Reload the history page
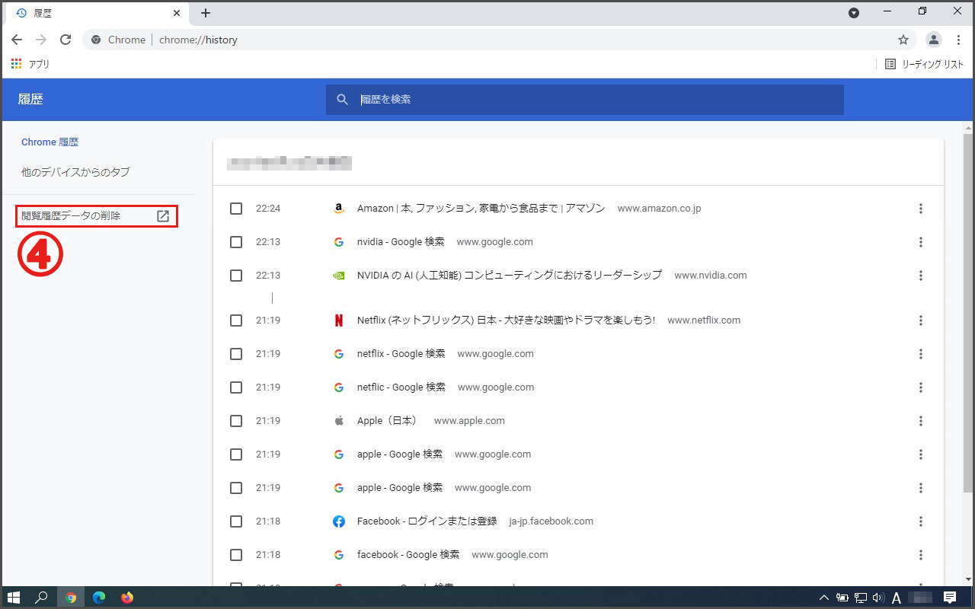This screenshot has width=975, height=609. coord(66,40)
